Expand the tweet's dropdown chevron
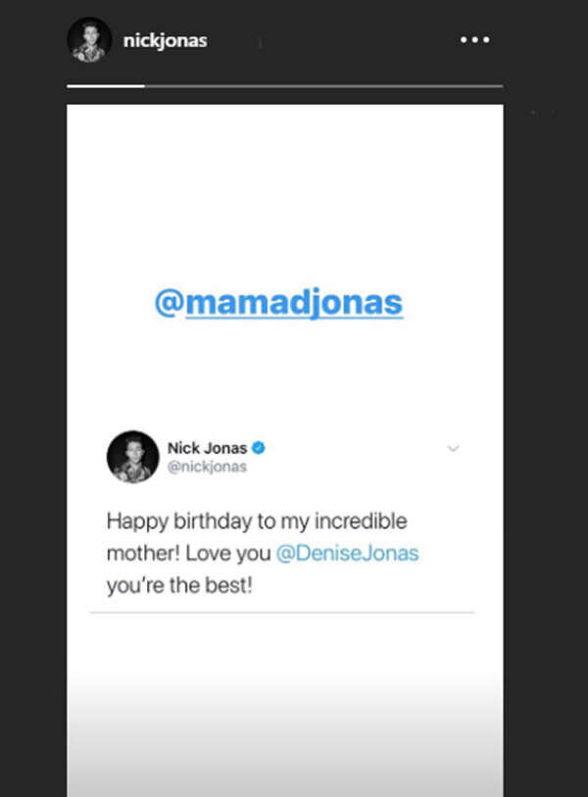588x797 pixels. [453, 449]
